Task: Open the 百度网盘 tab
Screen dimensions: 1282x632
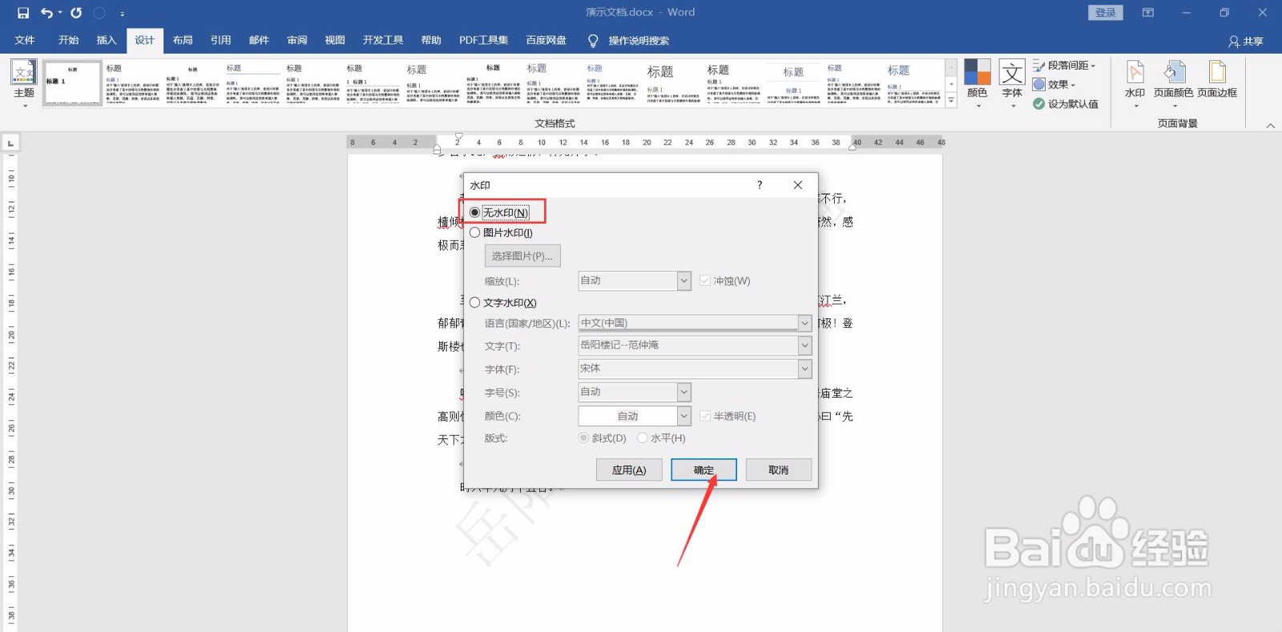Action: click(546, 41)
